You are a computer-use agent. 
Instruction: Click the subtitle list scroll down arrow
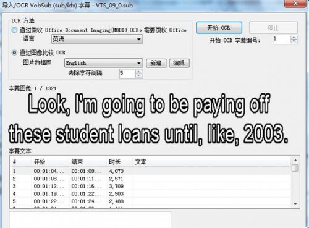(x=295, y=204)
